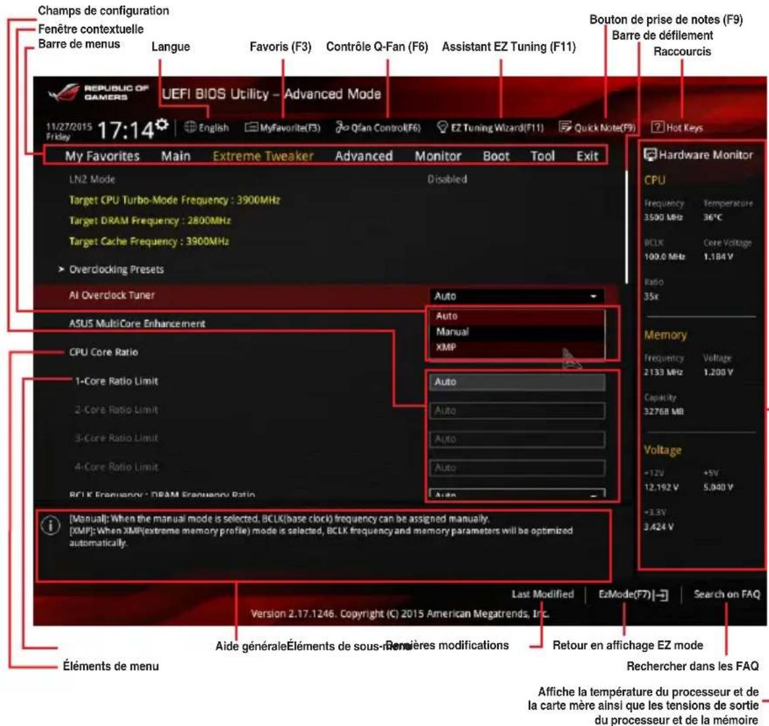Click the 3-Core Ratio Limit Auto field

[517, 439]
